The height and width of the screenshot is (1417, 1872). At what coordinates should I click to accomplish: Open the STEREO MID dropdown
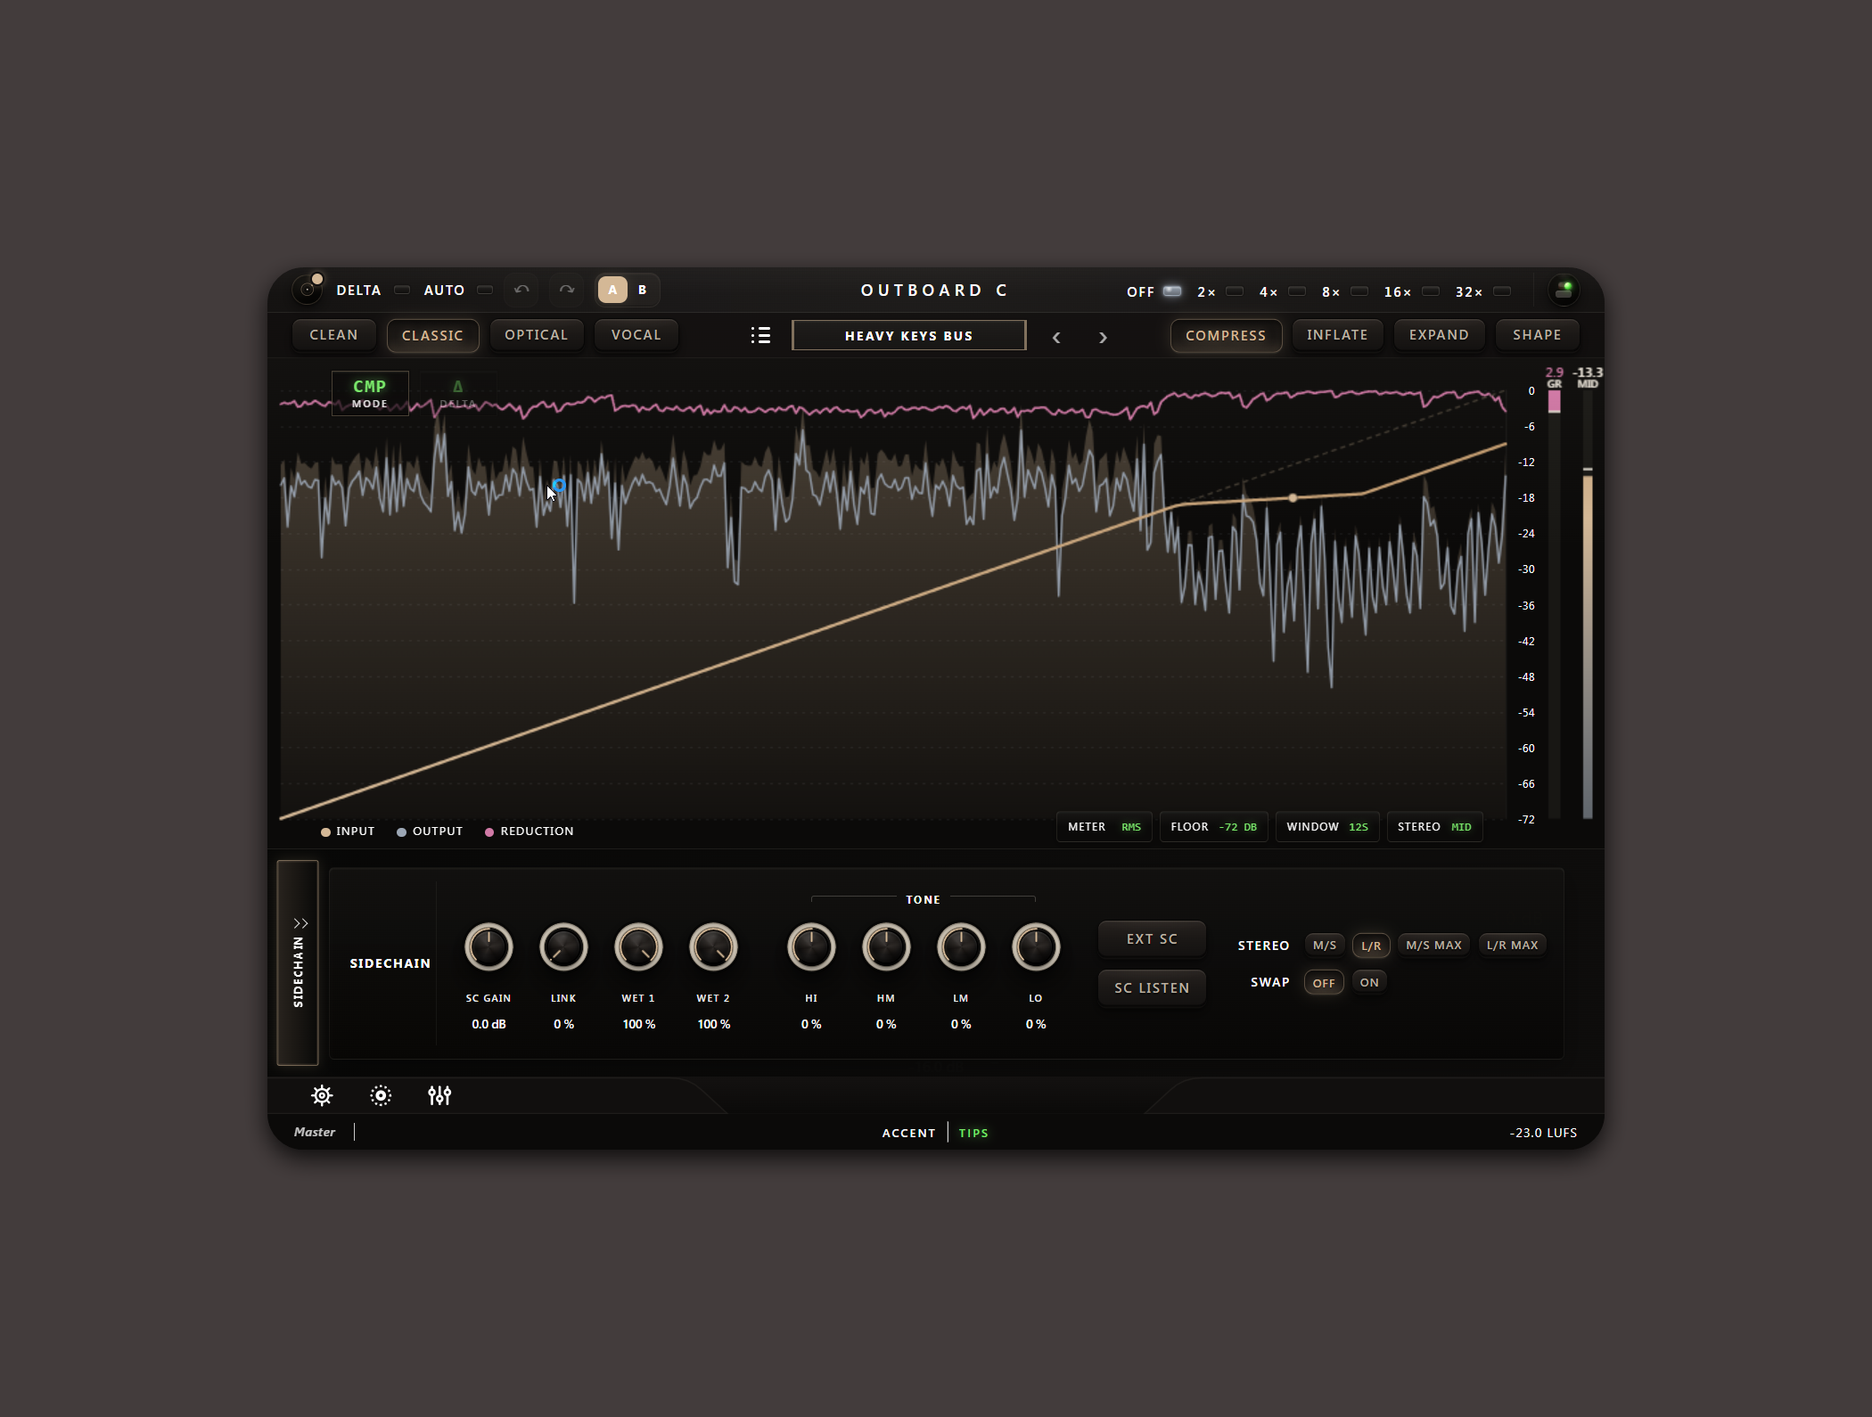point(1434,827)
